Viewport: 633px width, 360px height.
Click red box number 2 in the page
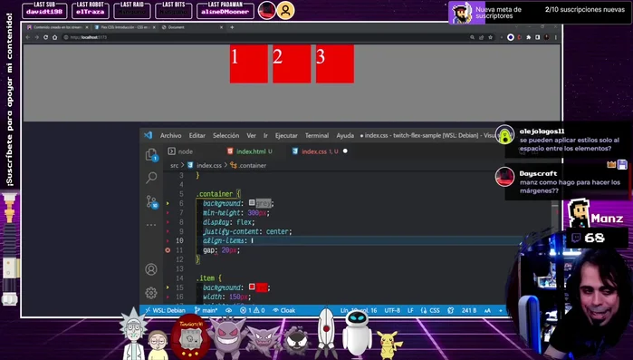(292, 63)
